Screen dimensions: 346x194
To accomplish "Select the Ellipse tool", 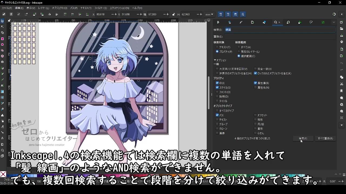I will 2,44.
